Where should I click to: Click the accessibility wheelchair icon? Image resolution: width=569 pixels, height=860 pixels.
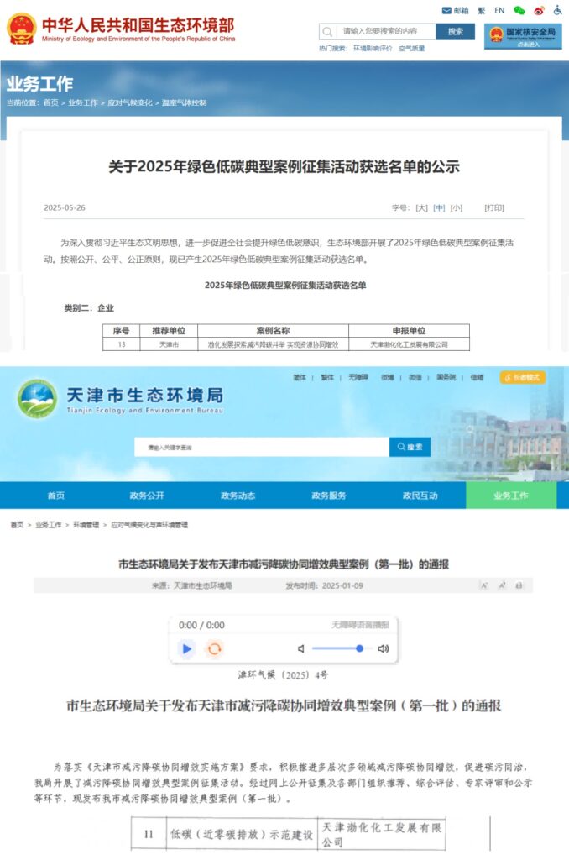pos(557,11)
